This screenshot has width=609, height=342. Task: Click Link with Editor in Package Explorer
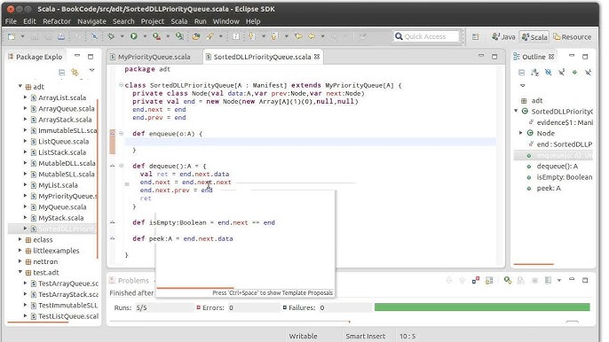[x=75, y=72]
